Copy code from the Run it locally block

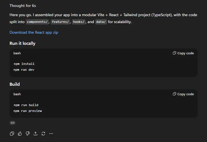183,53
